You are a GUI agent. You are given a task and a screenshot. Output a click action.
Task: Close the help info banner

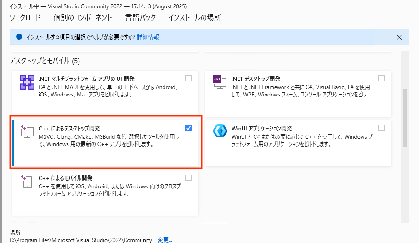(399, 37)
